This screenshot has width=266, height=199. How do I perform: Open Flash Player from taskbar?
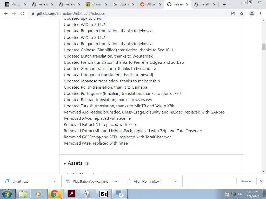click(x=71, y=194)
